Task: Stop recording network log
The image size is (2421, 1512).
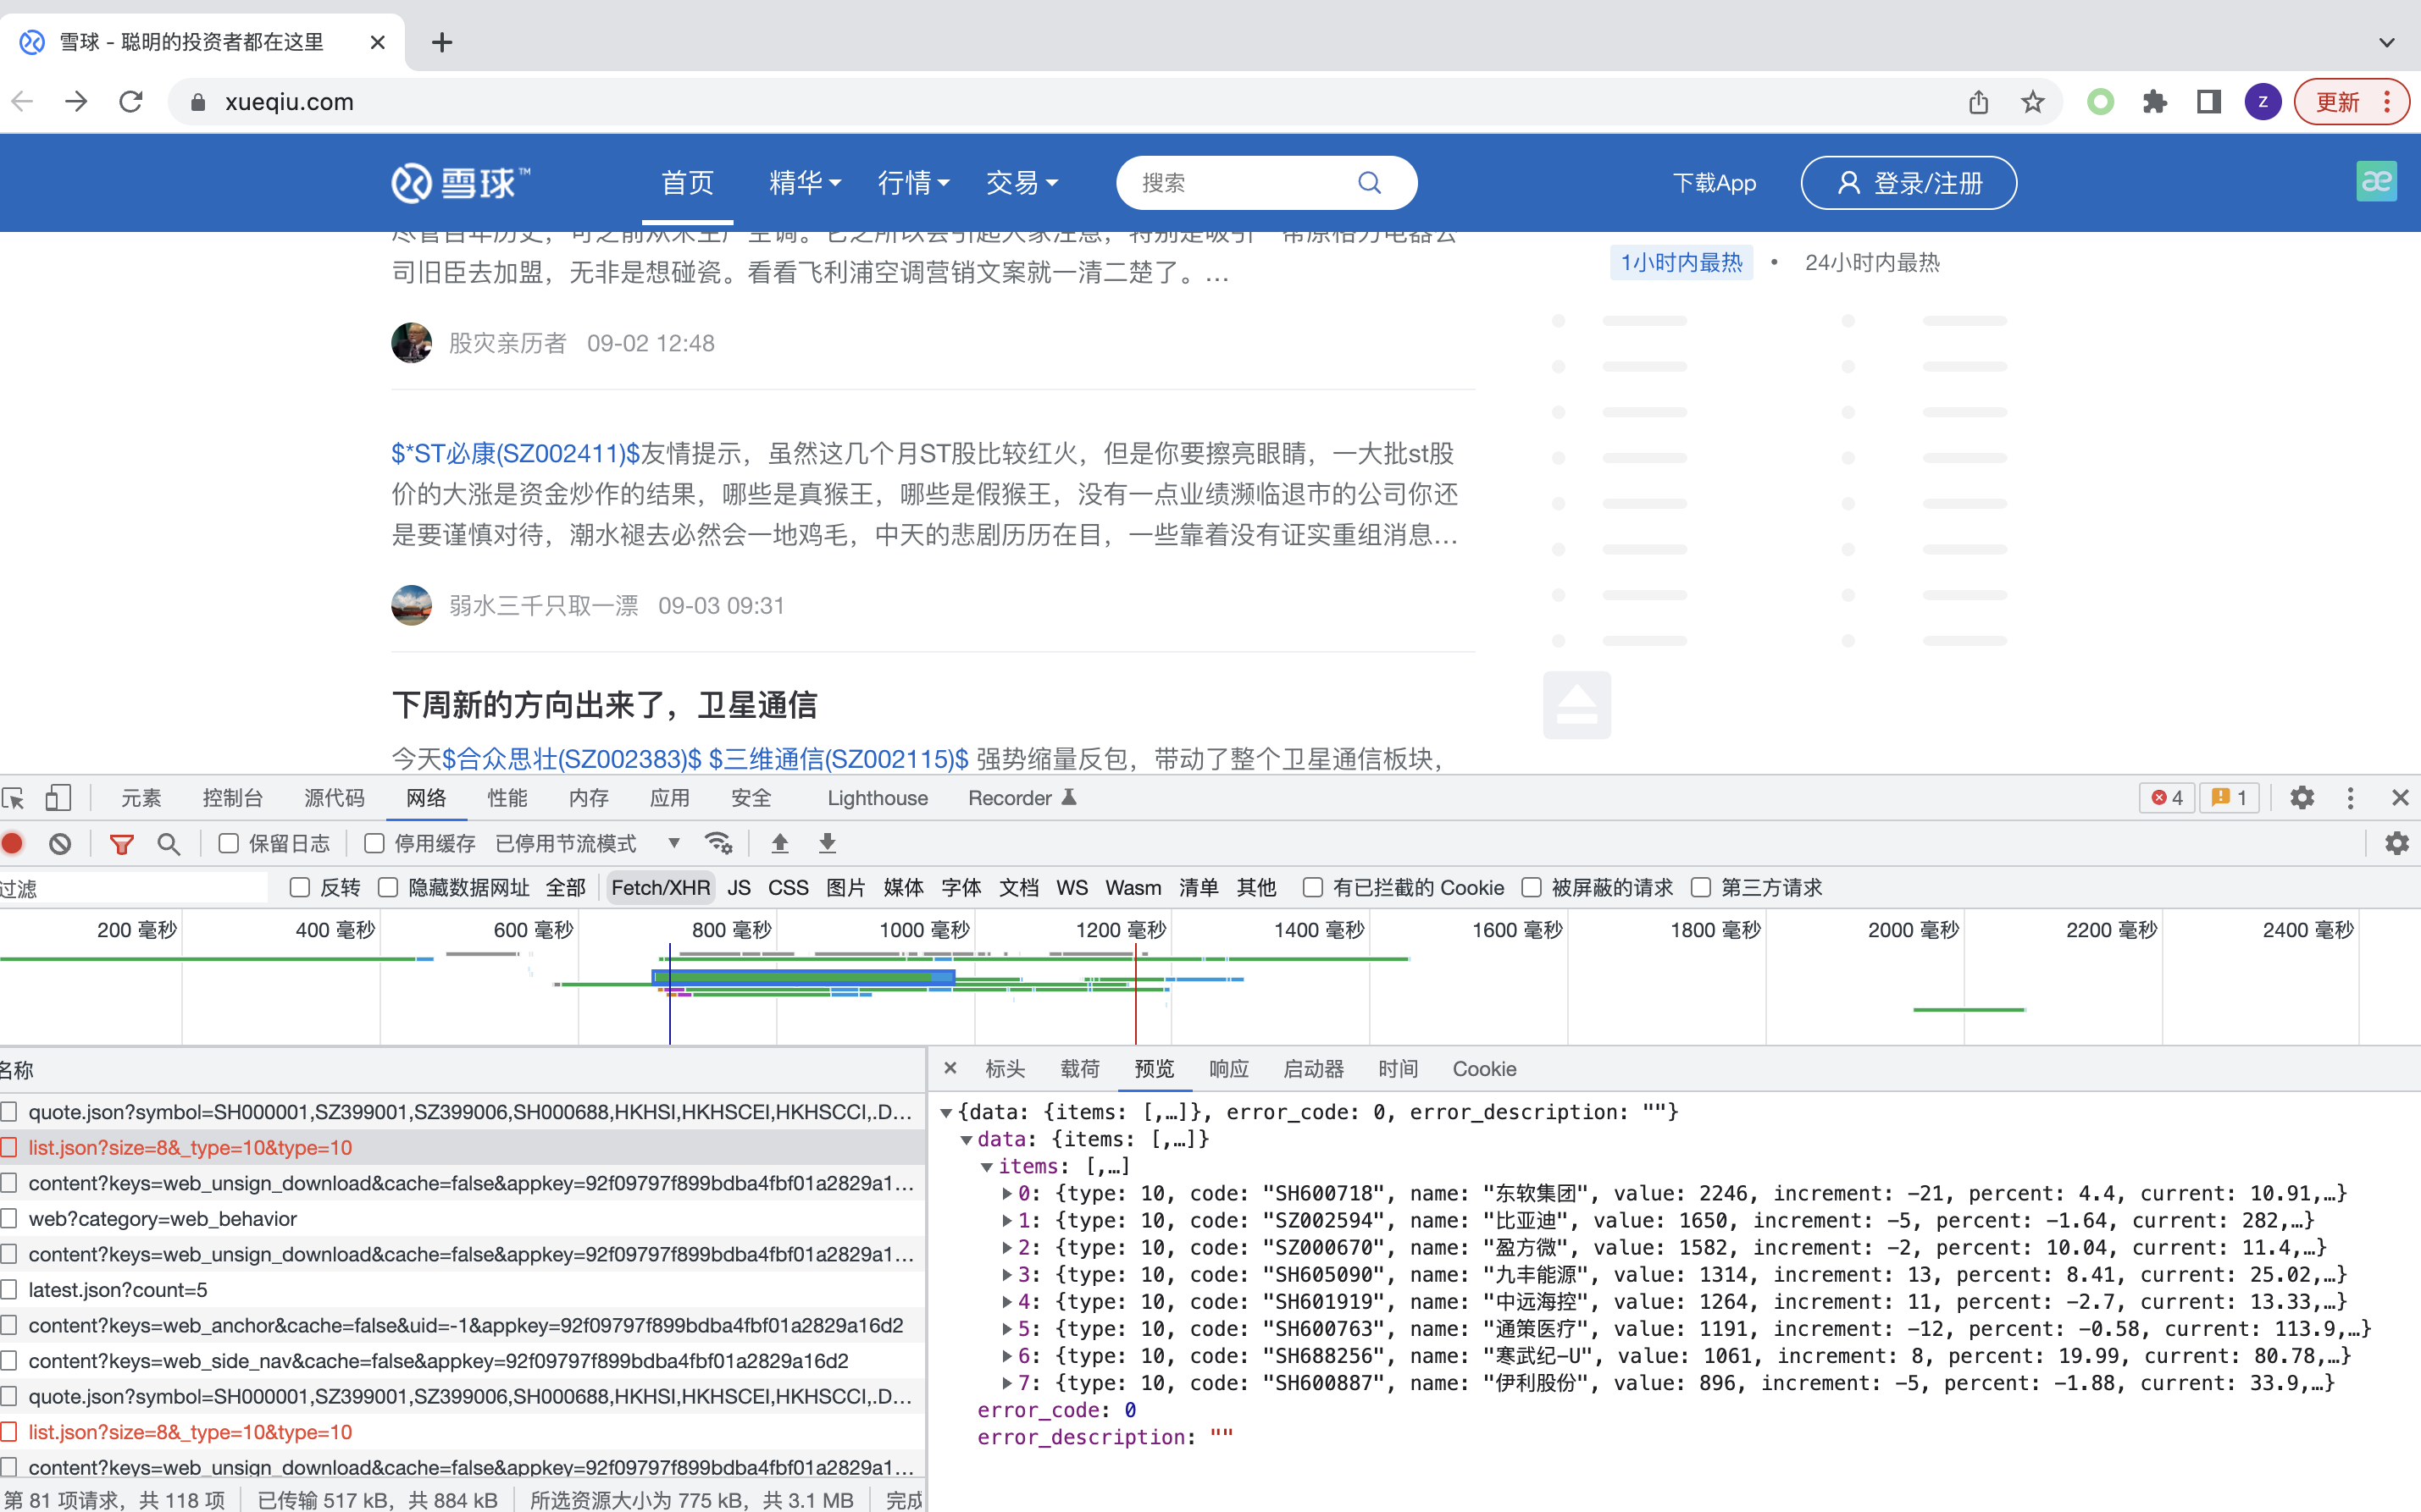Action: pyautogui.click(x=13, y=844)
